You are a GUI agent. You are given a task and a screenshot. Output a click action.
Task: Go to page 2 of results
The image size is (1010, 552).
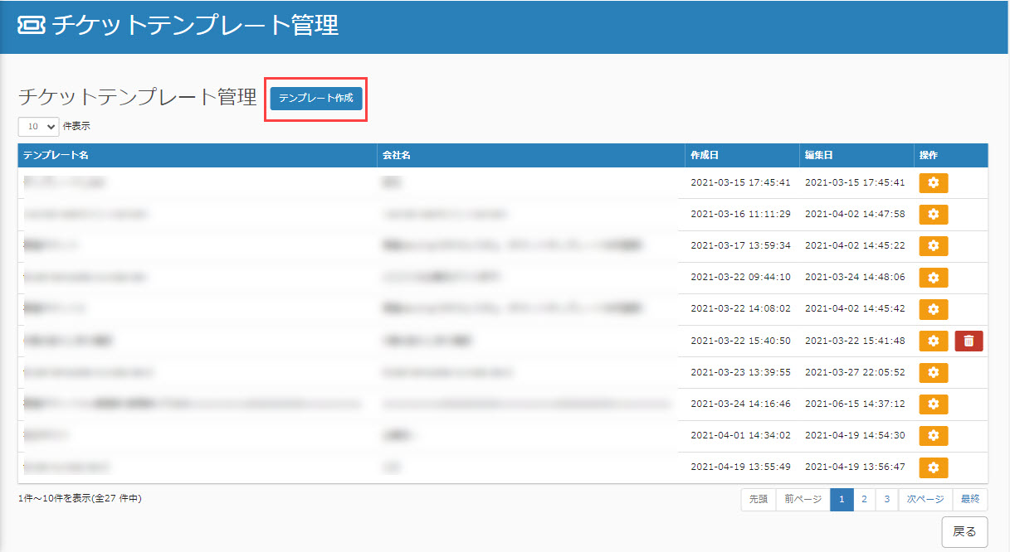(864, 500)
